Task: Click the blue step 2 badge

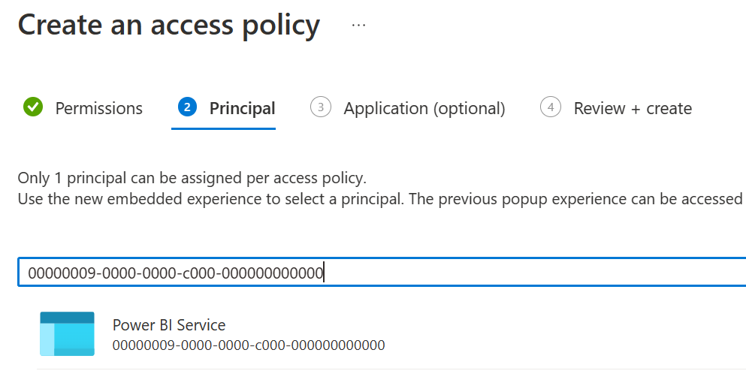Action: click(187, 107)
